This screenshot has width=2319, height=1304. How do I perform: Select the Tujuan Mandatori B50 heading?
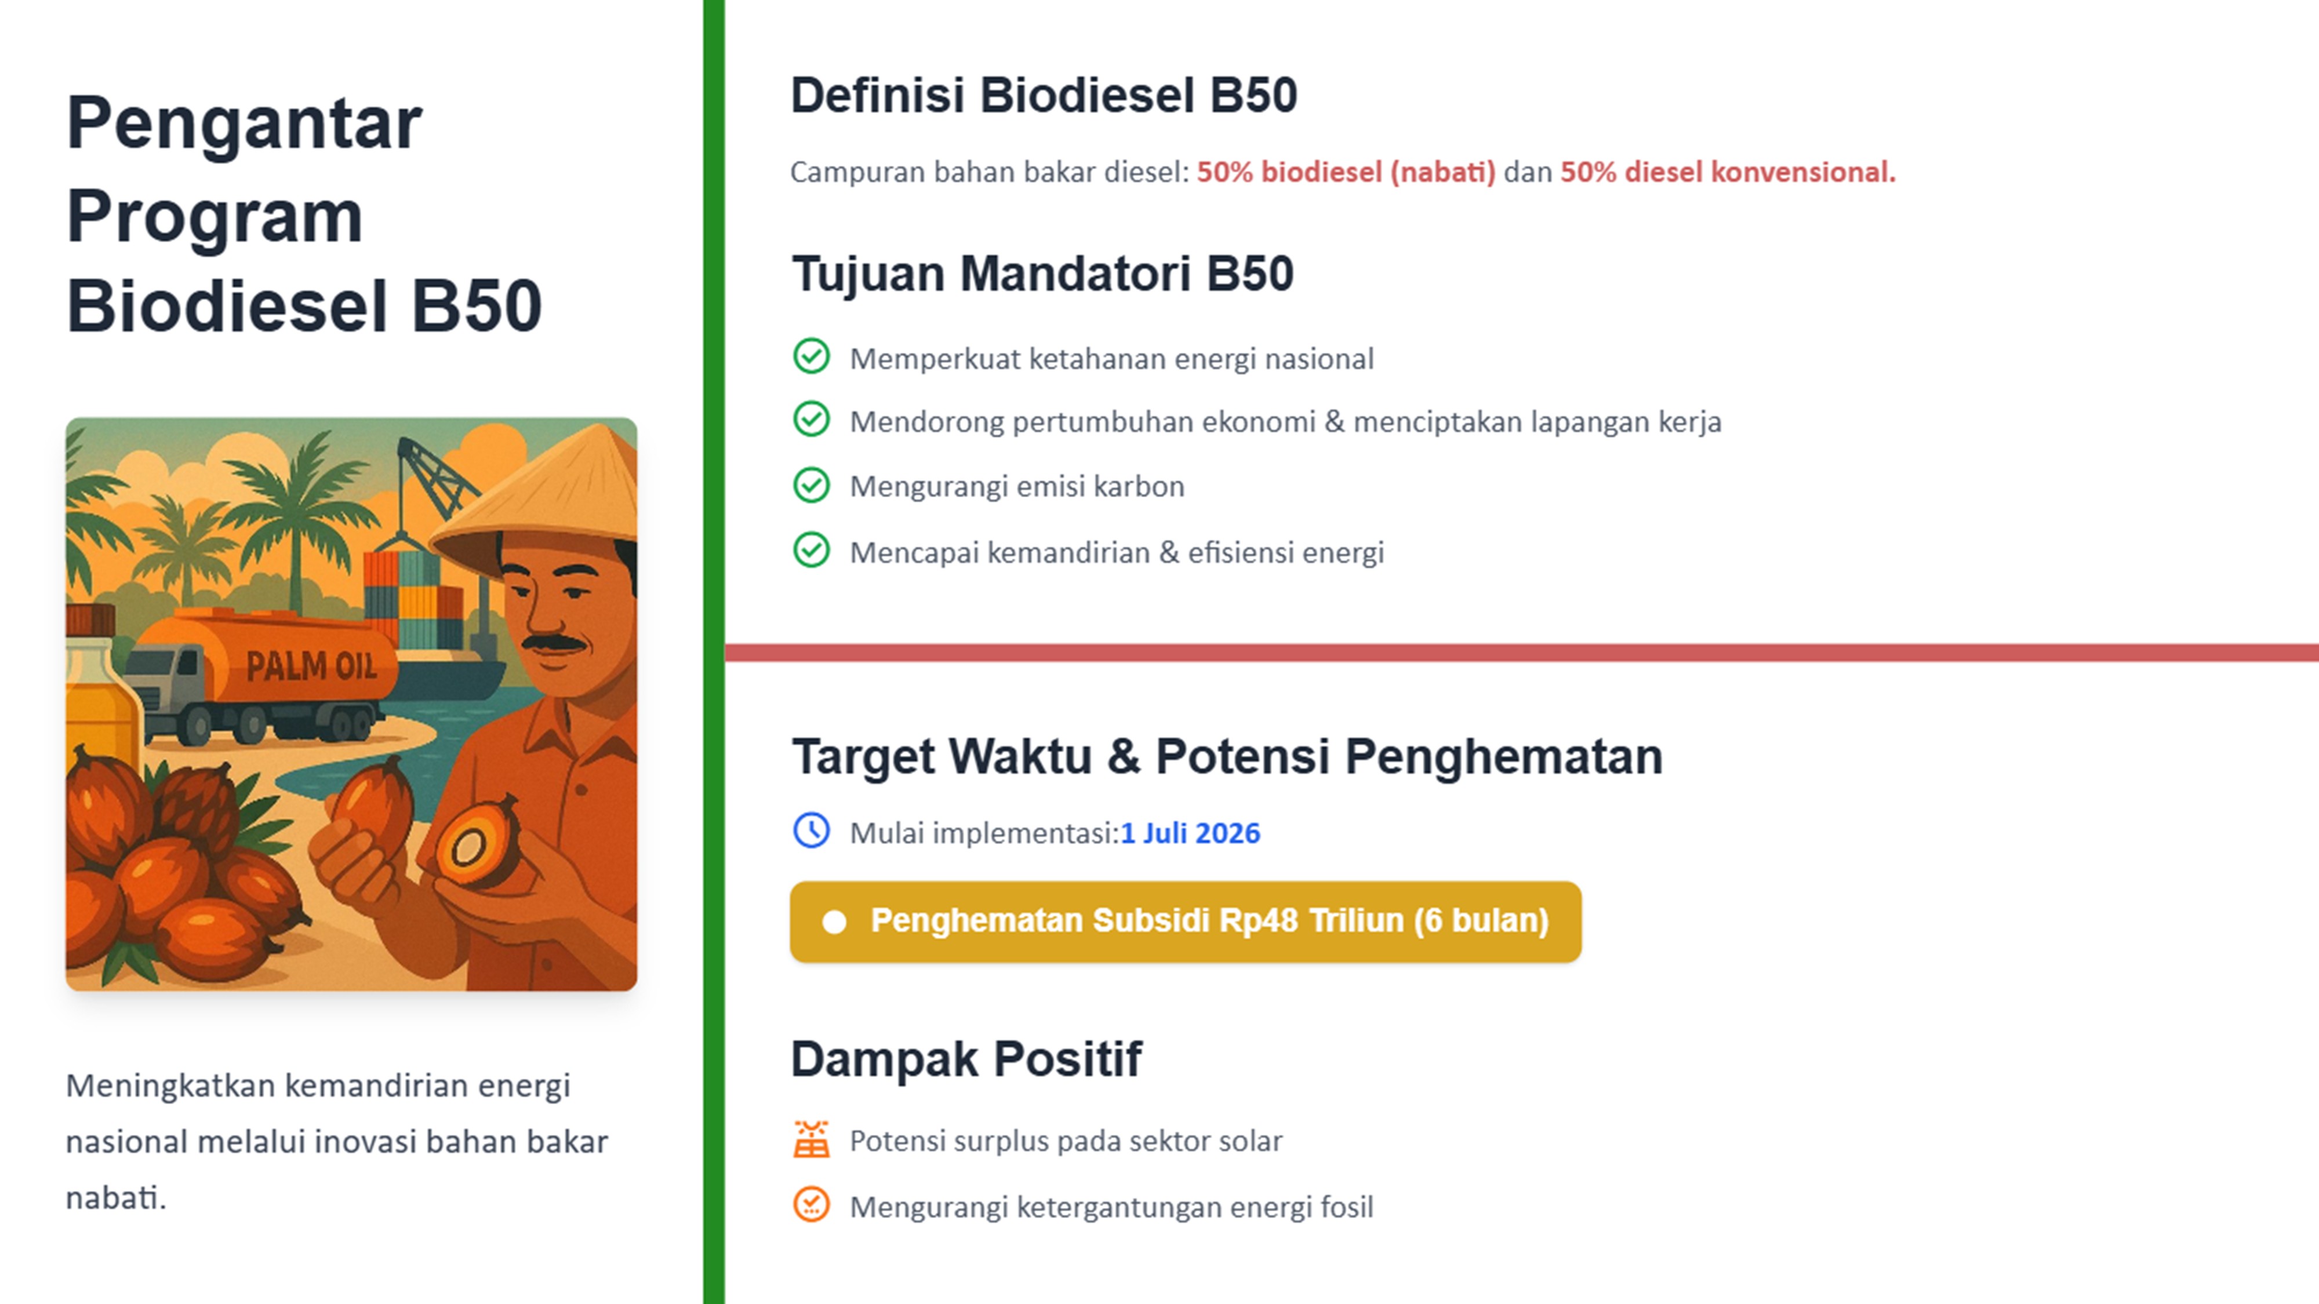point(1042,274)
